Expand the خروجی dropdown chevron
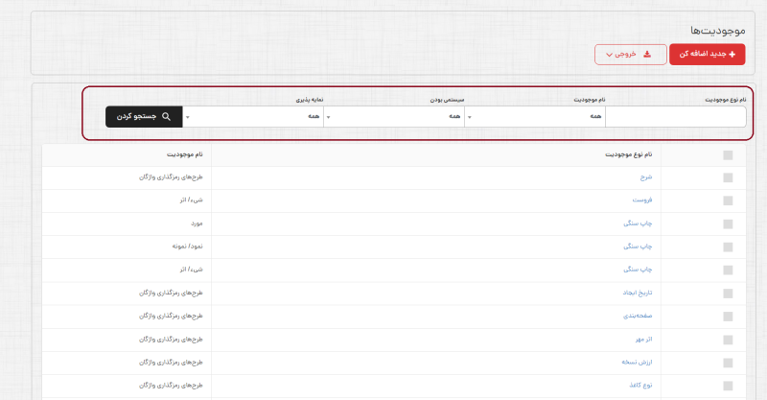 click(609, 55)
